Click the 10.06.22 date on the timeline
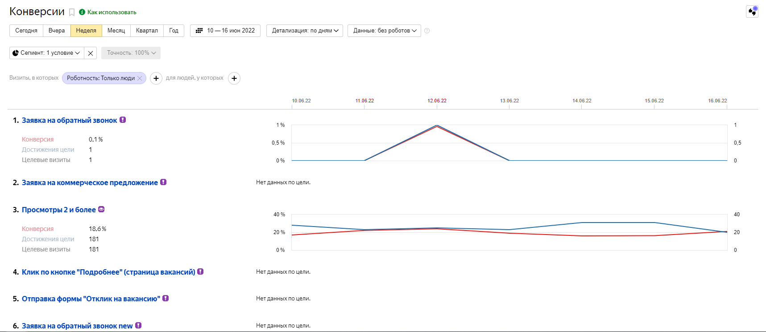Screen dimensions: 766x332 pyautogui.click(x=301, y=101)
